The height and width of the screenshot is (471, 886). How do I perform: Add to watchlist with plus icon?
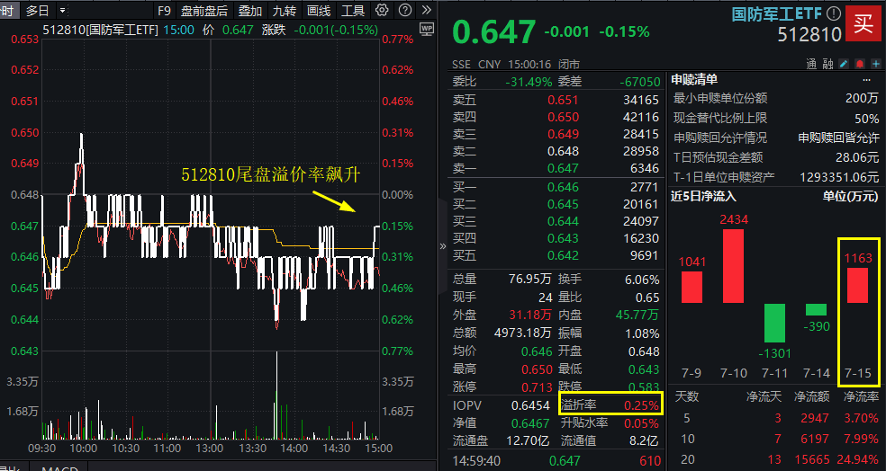click(875, 64)
